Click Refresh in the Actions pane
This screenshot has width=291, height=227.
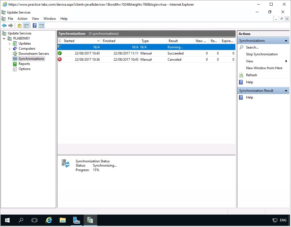click(x=251, y=75)
